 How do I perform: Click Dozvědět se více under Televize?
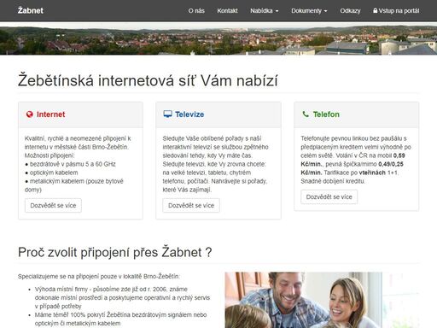click(191, 205)
